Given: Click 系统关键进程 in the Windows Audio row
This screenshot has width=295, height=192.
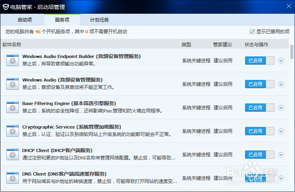Looking at the screenshot, I should 196,84.
